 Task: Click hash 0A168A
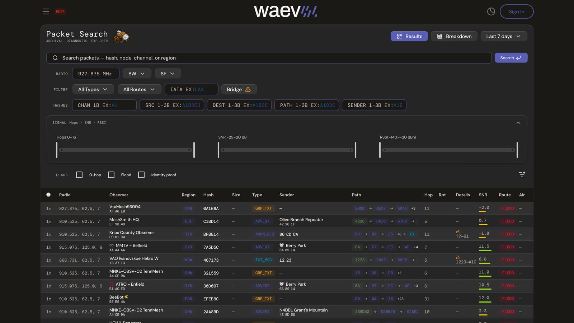[x=211, y=209]
